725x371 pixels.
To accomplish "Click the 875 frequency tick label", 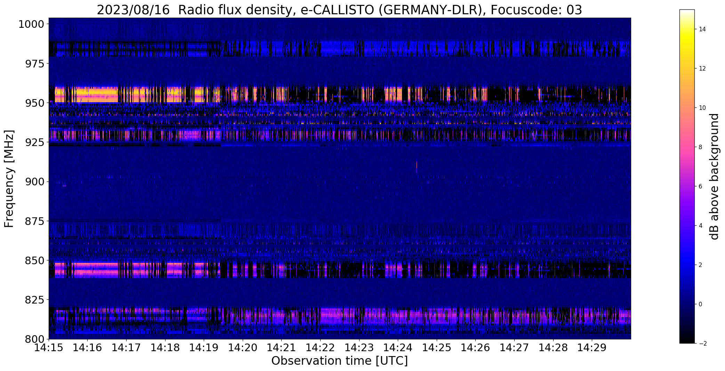I will [x=35, y=221].
